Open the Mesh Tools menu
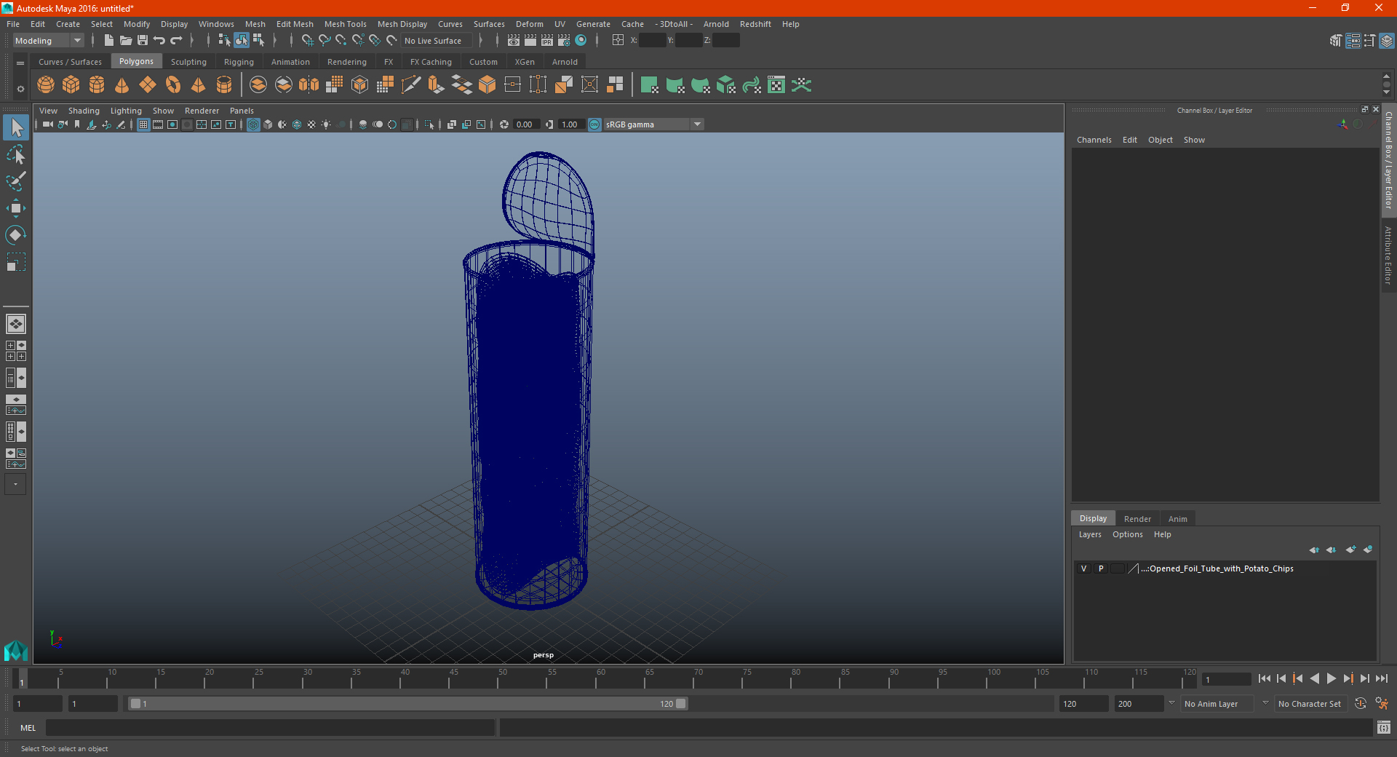 pyautogui.click(x=345, y=24)
